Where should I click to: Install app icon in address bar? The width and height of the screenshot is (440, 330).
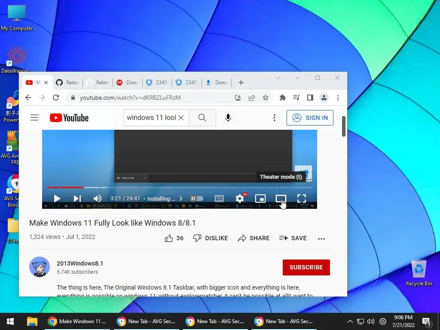pos(238,98)
